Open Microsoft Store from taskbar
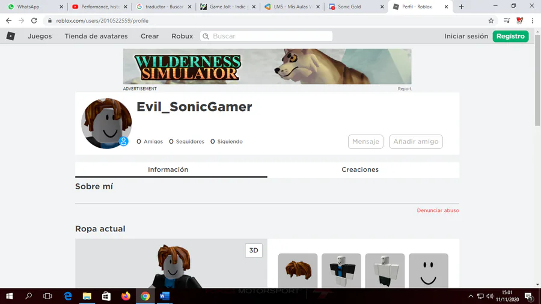Image resolution: width=541 pixels, height=304 pixels. (106, 296)
